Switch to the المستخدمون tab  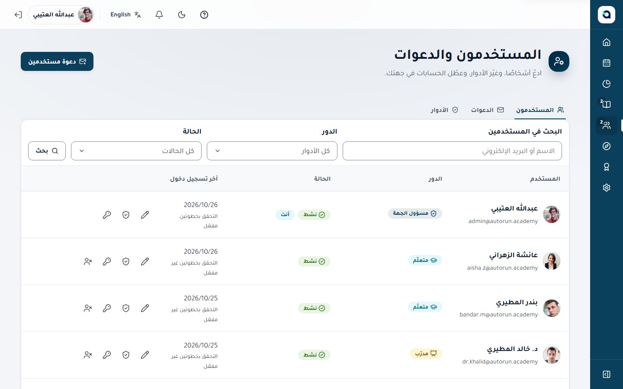pyautogui.click(x=540, y=110)
